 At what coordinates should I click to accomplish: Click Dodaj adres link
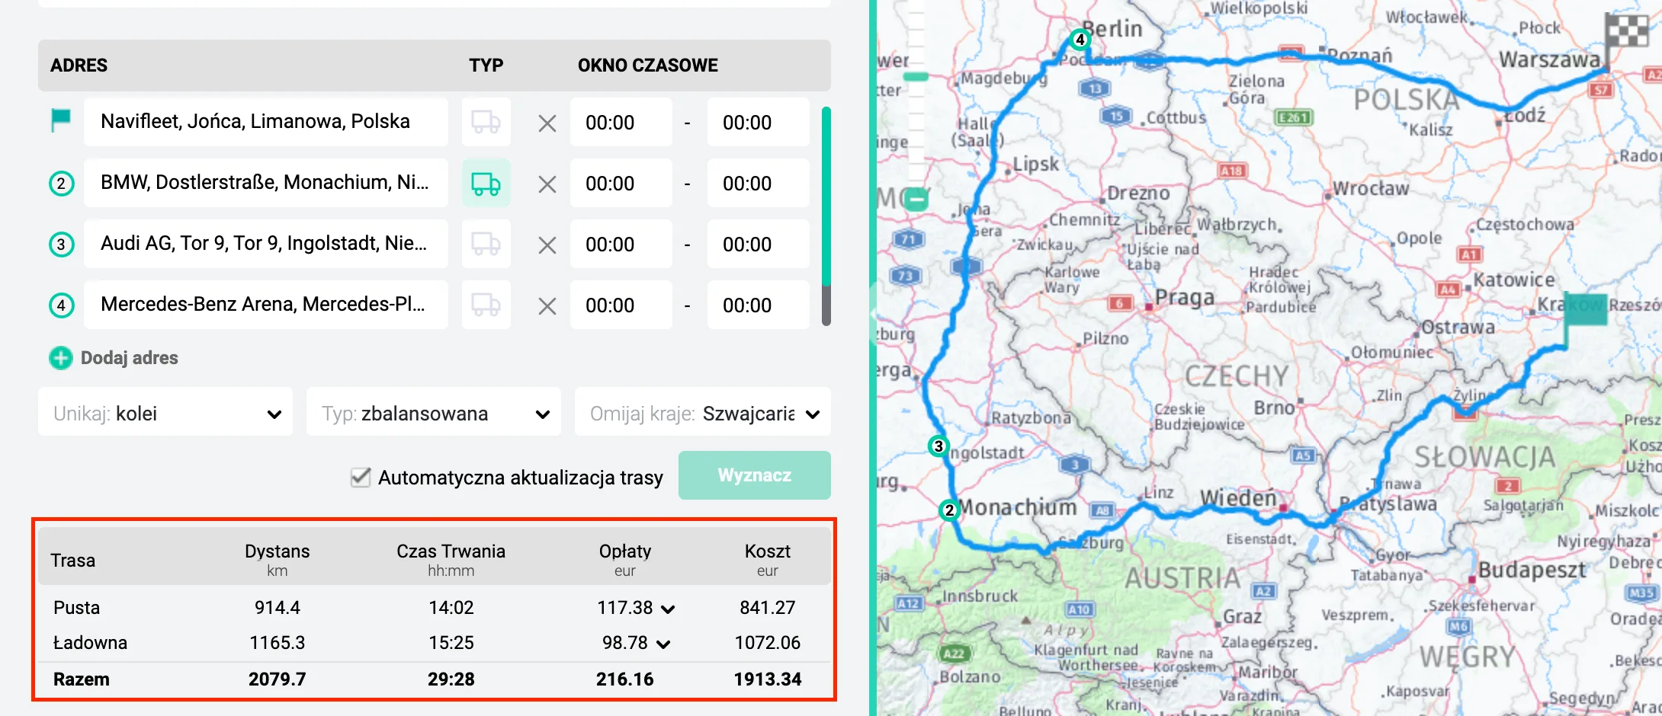click(x=129, y=358)
